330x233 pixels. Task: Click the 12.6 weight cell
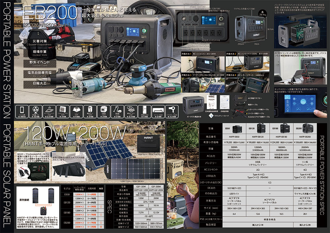(x=258, y=214)
